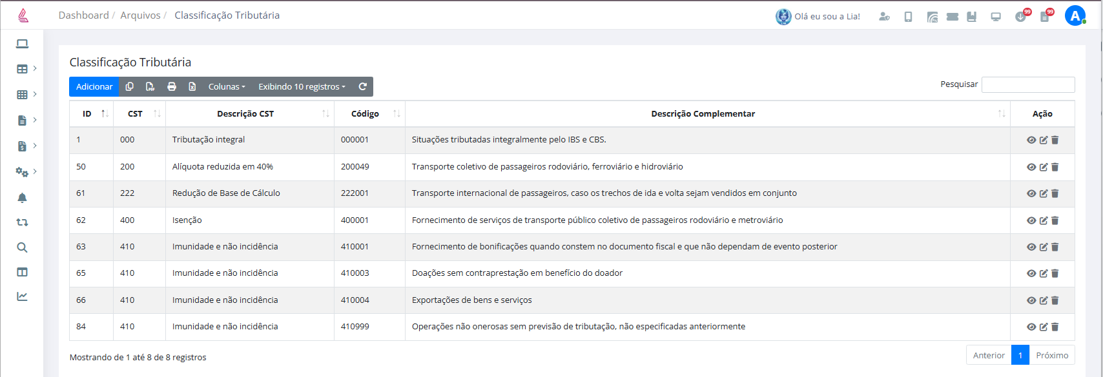View the row 410999 with the eye icon
This screenshot has width=1103, height=377.
point(1031,327)
